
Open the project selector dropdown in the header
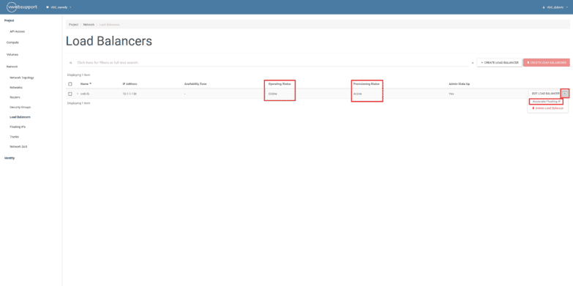[x=59, y=7]
